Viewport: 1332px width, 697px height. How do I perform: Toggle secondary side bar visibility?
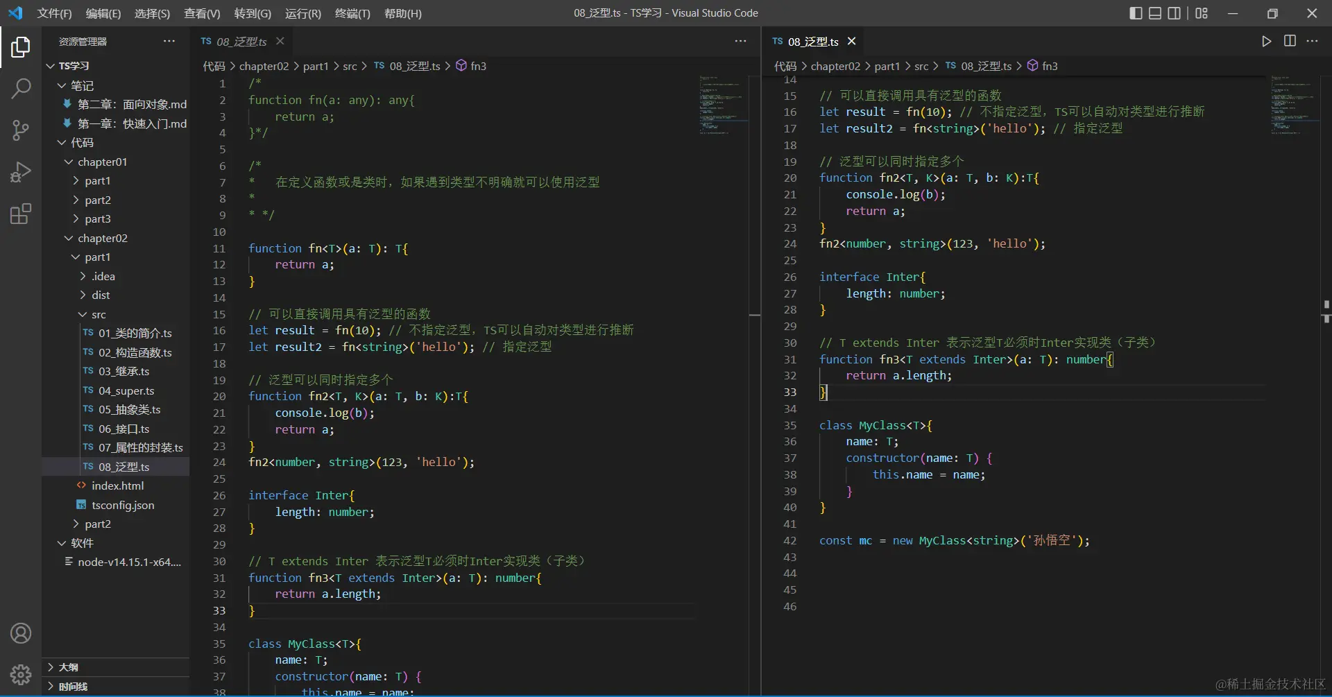[x=1175, y=13]
